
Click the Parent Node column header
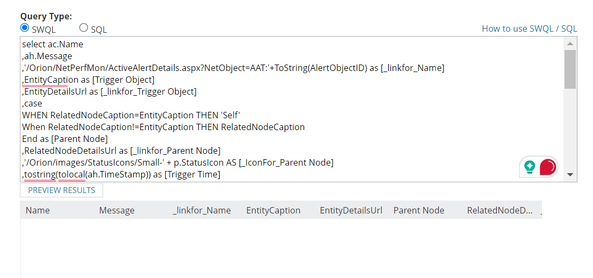coord(418,210)
